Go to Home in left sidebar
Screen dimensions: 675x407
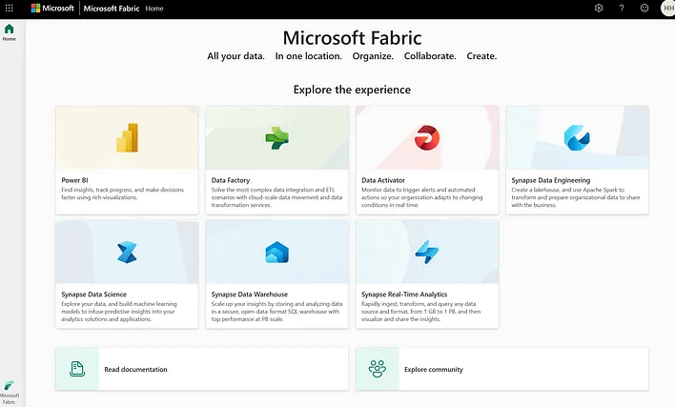[10, 32]
